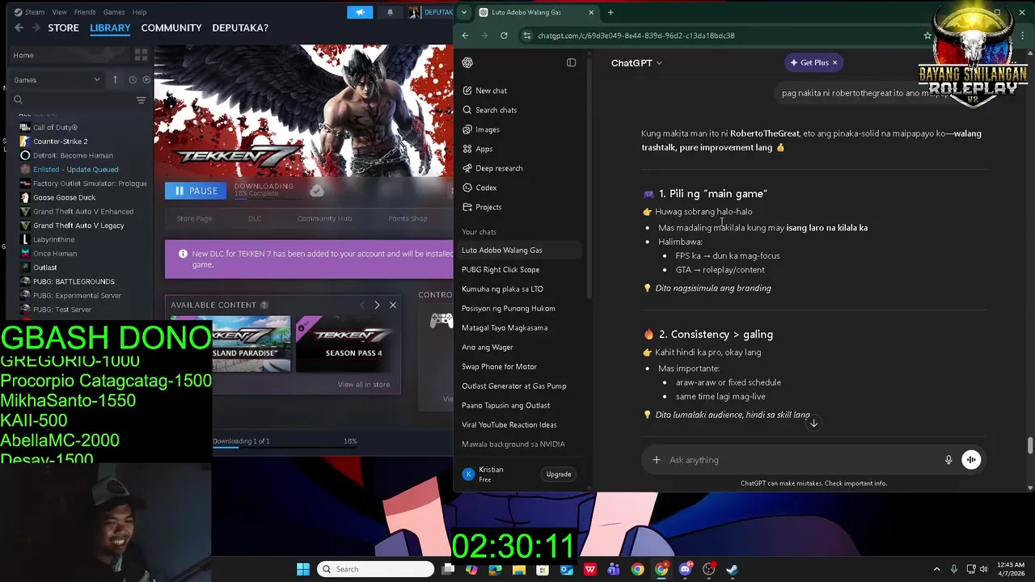Viewport: 1035px width, 582px height.
Task: Open the ChatGPT model selector dropdown
Action: point(636,62)
